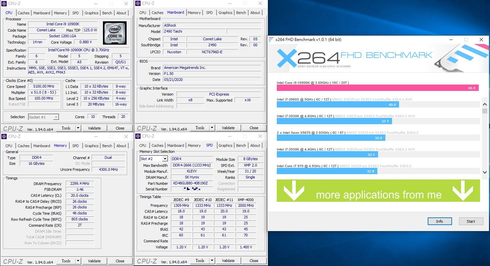The image size is (490, 266).
Task: Click the pink 66.5 result bar for i9-10900K
Action: 378,88
